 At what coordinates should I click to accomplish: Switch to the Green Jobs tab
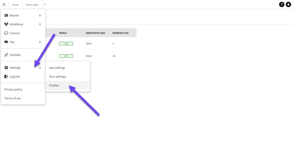click(x=32, y=5)
